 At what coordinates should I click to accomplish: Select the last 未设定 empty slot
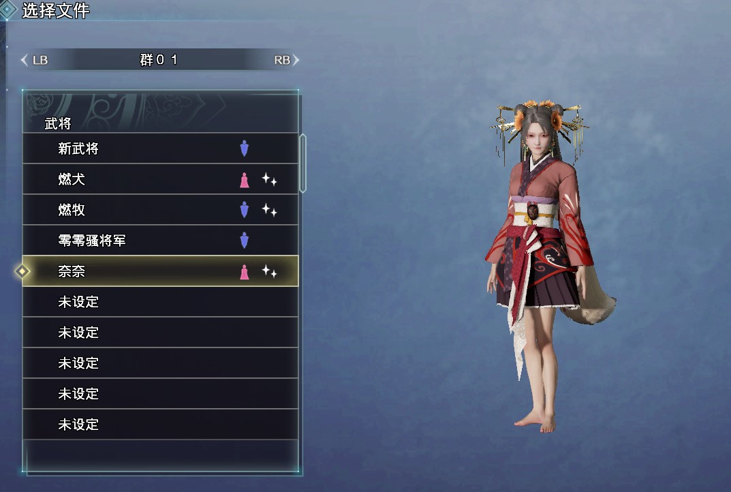tap(160, 425)
